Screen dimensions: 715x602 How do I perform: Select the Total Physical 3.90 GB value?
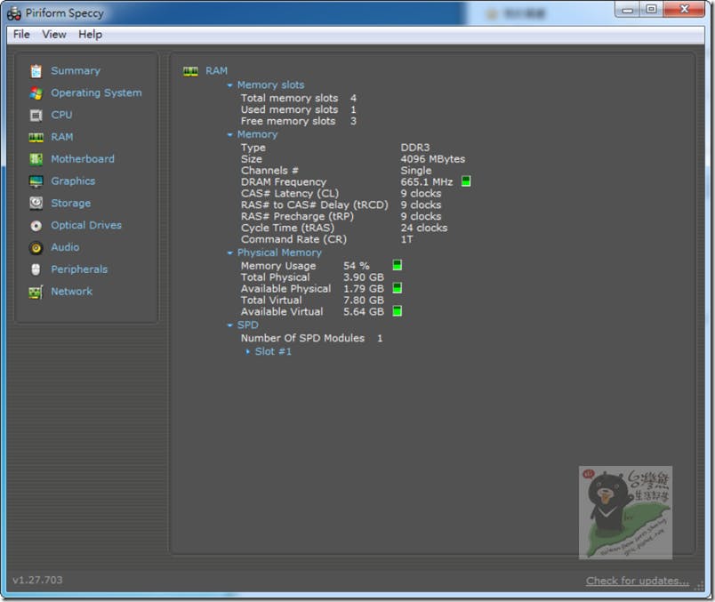click(x=364, y=277)
